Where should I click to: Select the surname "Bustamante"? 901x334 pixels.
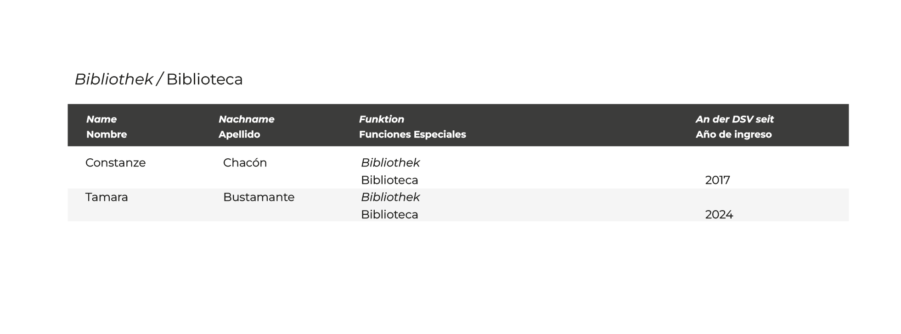coord(259,197)
